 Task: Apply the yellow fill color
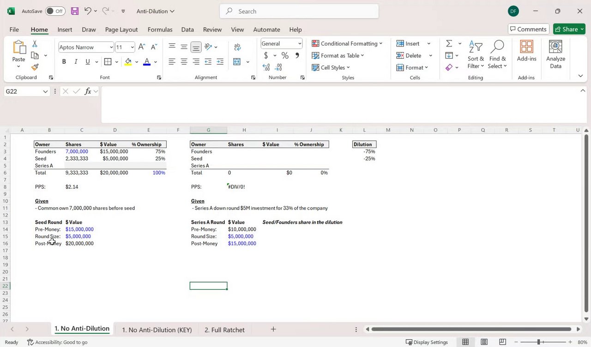click(x=128, y=62)
